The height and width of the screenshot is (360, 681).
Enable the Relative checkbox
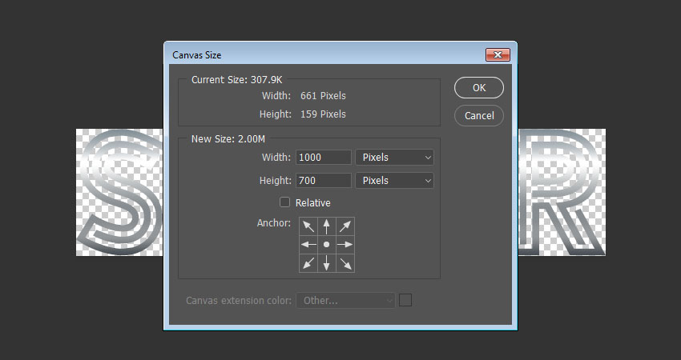tap(285, 202)
